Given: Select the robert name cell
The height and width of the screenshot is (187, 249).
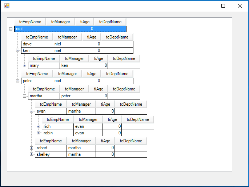Looking at the screenshot, I should point(51,148).
